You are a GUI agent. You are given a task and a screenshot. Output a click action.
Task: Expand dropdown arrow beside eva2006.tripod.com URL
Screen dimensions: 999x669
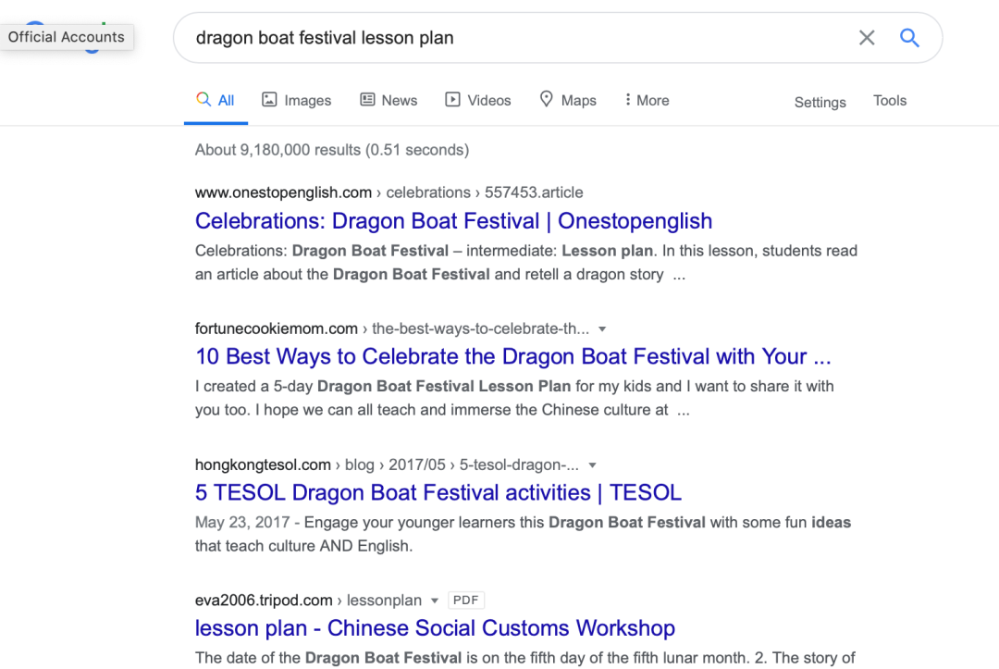(x=435, y=601)
